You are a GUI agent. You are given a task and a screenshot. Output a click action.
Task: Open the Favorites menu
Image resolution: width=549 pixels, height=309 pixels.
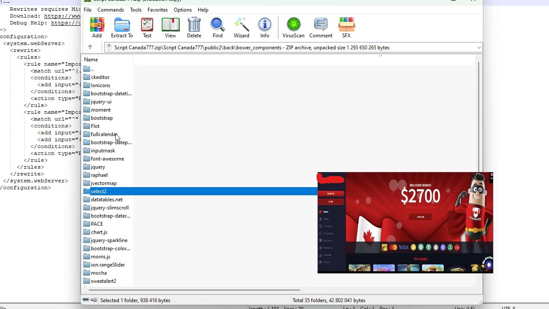[157, 9]
